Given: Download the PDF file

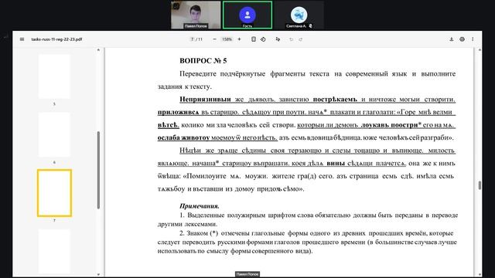Looking at the screenshot, I should click(x=452, y=39).
